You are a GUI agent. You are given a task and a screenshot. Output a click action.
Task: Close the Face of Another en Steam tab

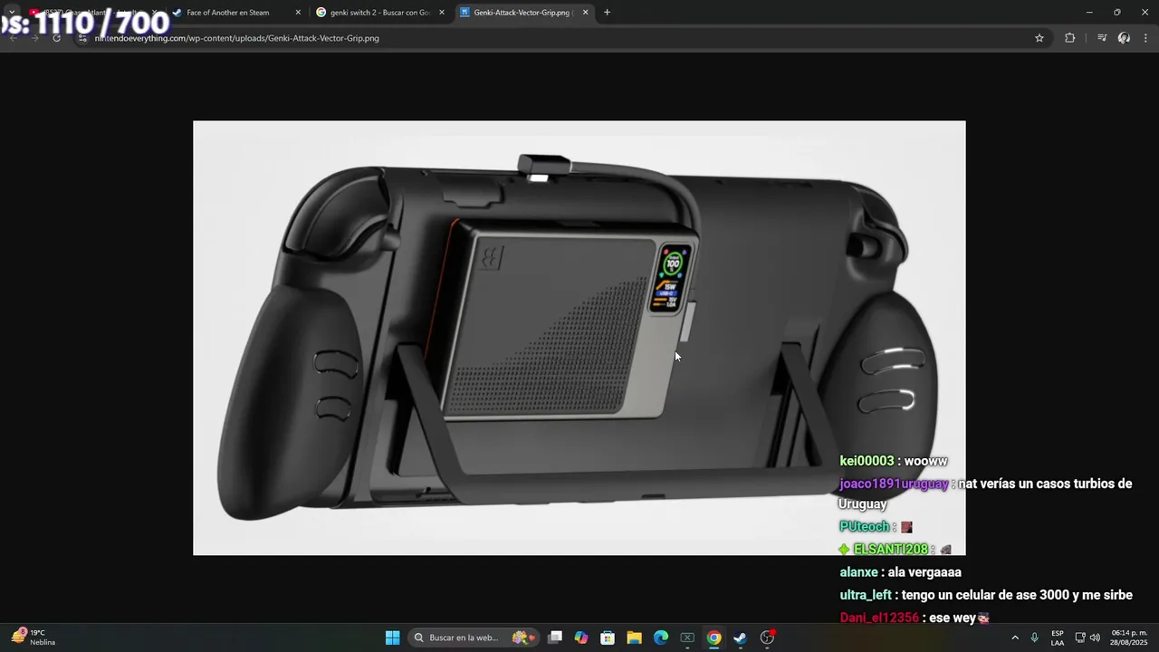298,13
